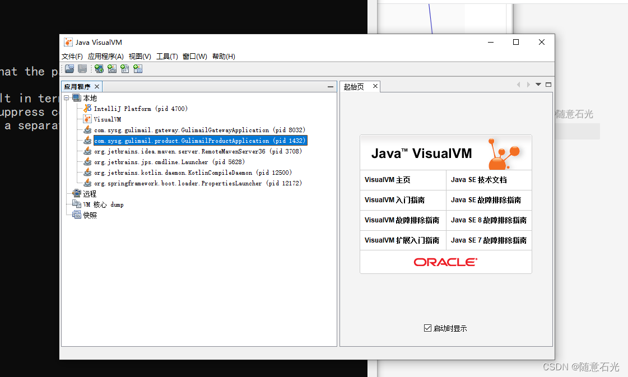
Task: Click the Java icon of jps.cmdline.Launcher
Action: point(87,162)
